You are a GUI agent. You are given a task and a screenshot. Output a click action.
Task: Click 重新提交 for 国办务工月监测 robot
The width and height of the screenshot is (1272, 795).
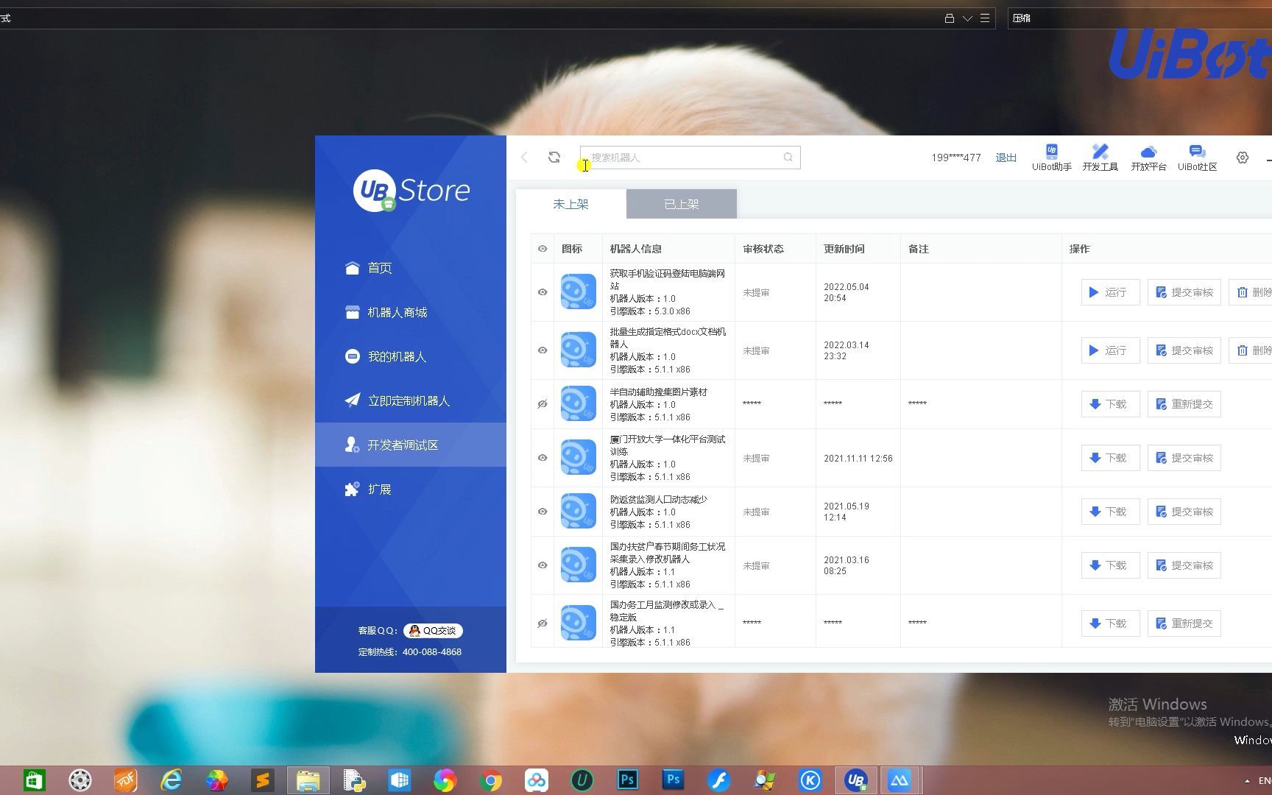(x=1184, y=623)
